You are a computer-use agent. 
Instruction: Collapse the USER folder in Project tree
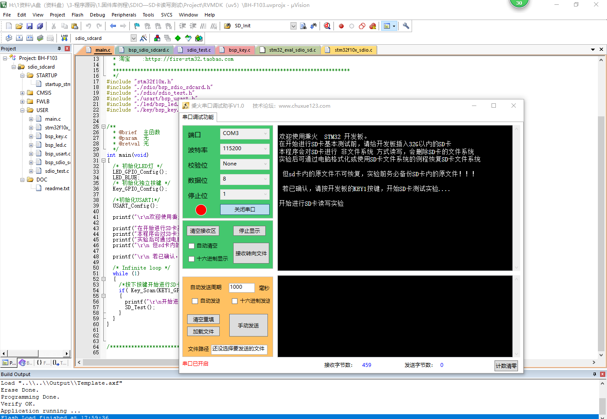click(x=22, y=110)
